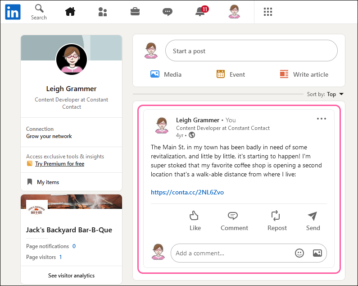This screenshot has width=358, height=286.
Task: Click the LinkedIn logo icon
Action: pos(13,12)
